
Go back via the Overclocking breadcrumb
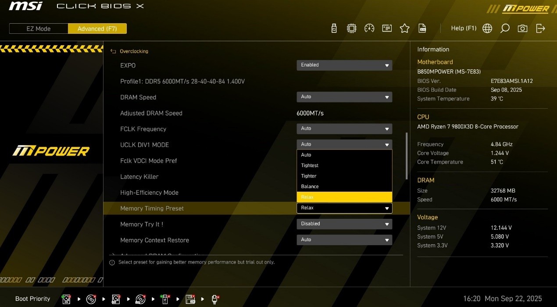tap(134, 51)
